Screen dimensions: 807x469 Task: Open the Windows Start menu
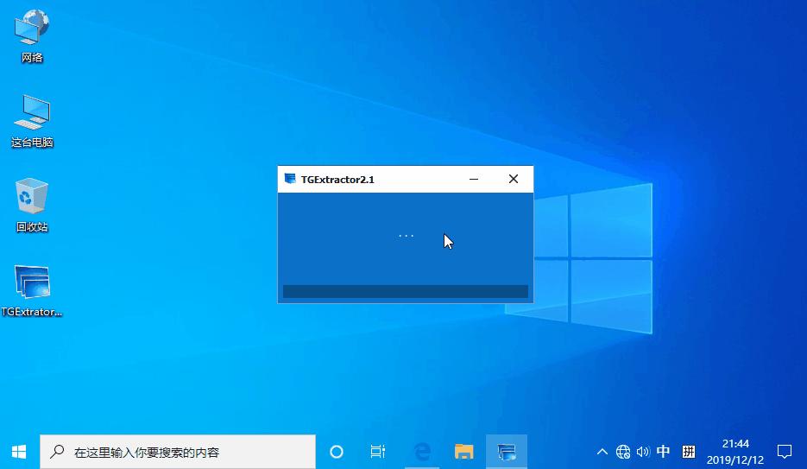[x=19, y=452]
